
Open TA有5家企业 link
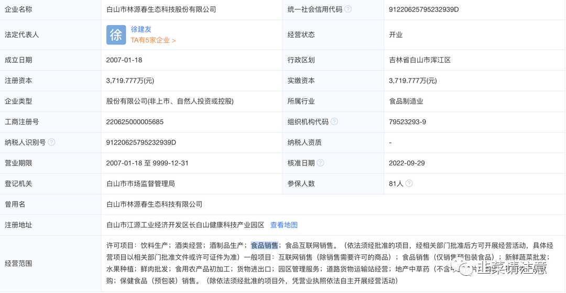point(154,40)
